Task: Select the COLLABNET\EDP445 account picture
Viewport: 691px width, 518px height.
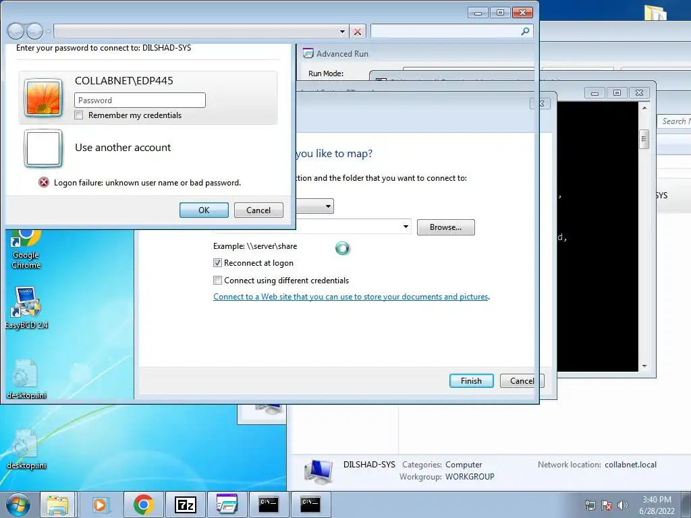Action: (x=43, y=97)
